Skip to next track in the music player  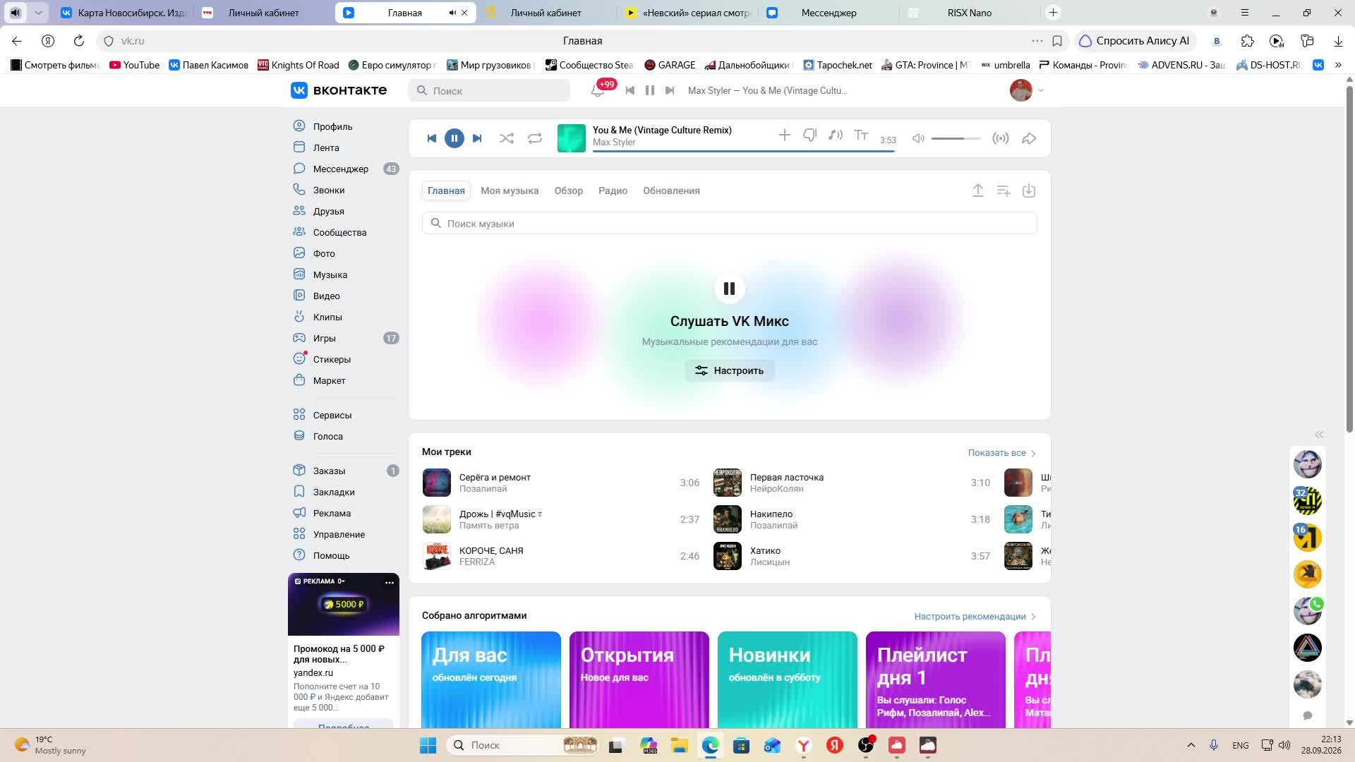point(477,138)
